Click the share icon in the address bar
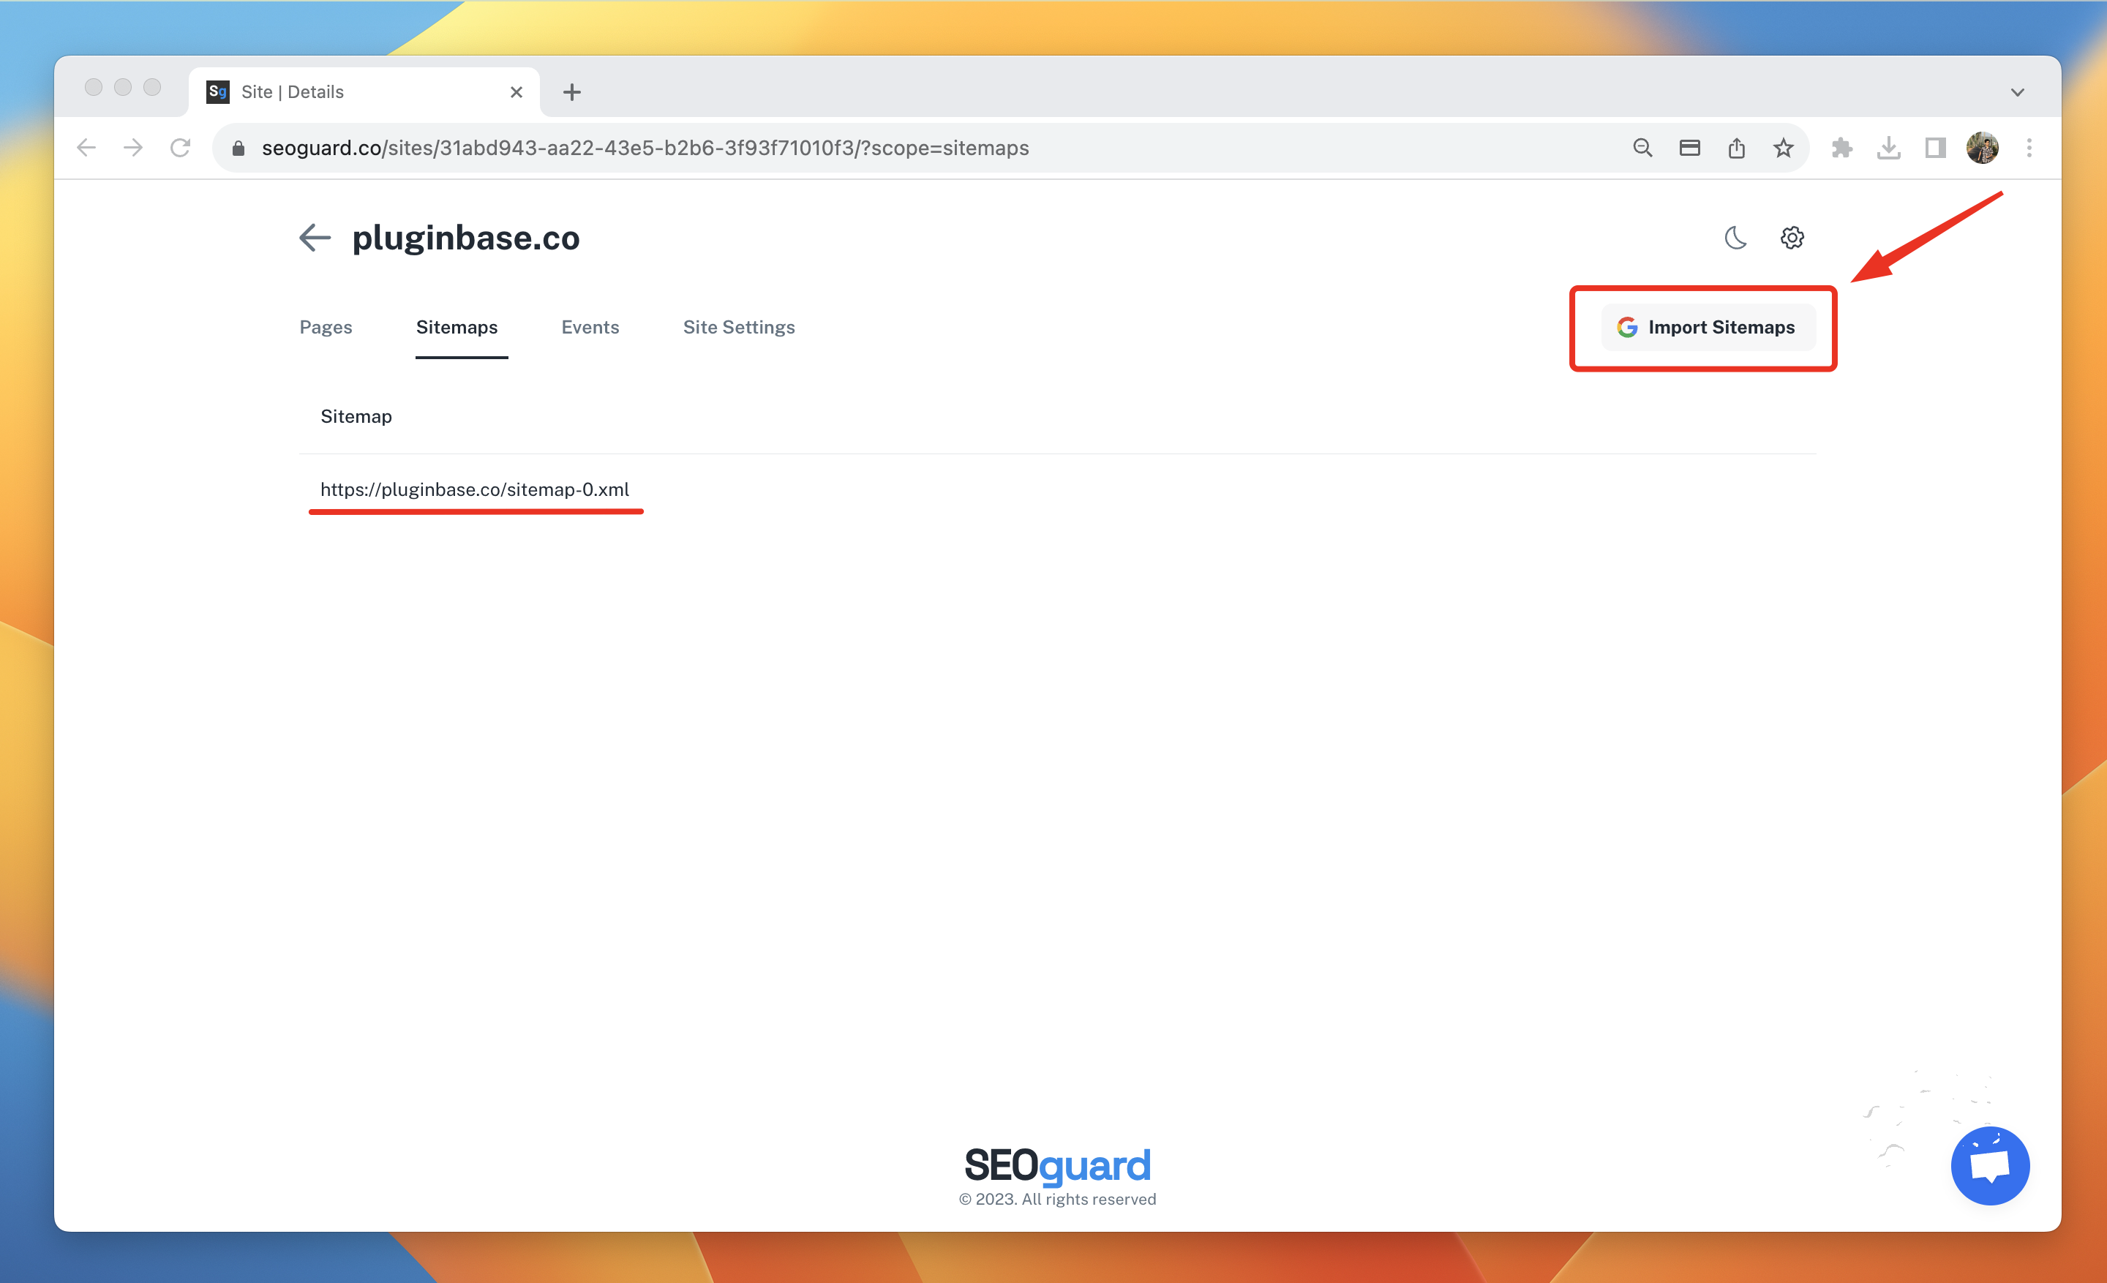The image size is (2107, 1283). coord(1736,148)
